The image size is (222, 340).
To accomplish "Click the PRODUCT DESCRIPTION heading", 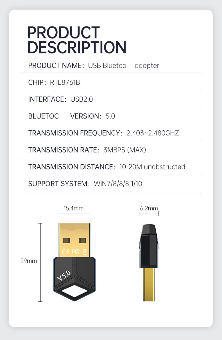I will (x=77, y=40).
